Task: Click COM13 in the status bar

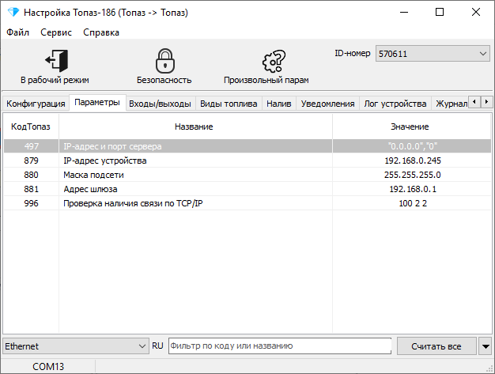Action: 48,366
